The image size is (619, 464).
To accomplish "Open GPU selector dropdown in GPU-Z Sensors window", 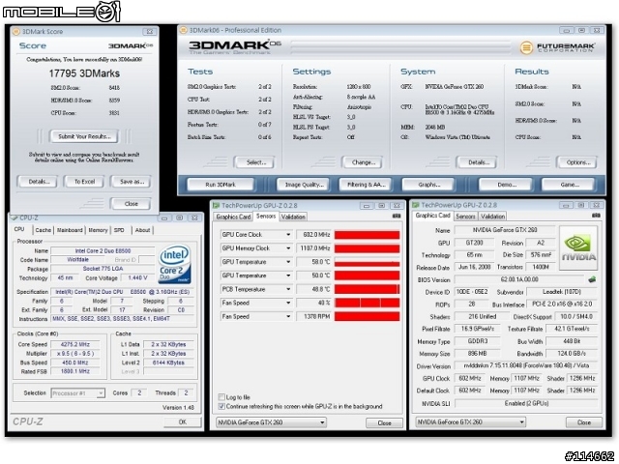I will [271, 422].
